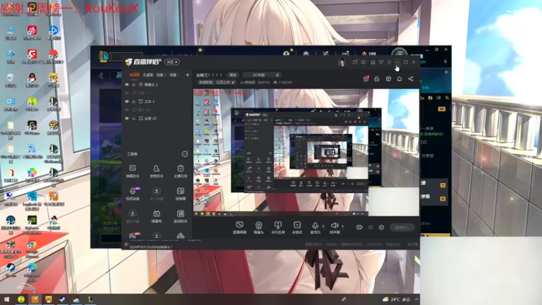The width and height of the screenshot is (542, 305).
Task: Click the streamer avatar in the title bar
Action: pyautogui.click(x=342, y=62)
